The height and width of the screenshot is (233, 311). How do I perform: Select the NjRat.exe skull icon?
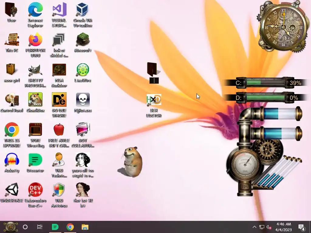click(x=83, y=100)
